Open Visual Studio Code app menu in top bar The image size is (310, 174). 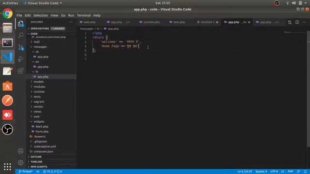click(x=42, y=3)
